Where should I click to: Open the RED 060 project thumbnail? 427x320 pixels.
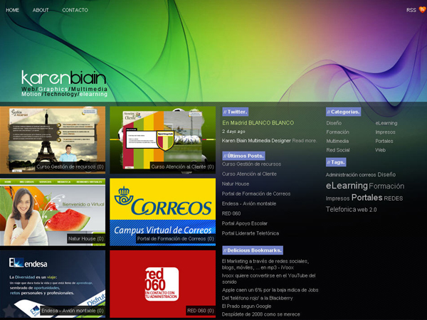[x=162, y=284]
